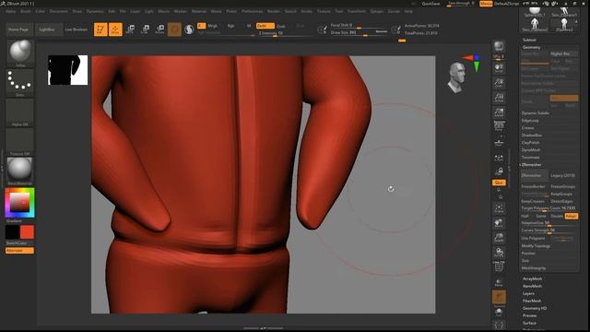This screenshot has width=590, height=332.
Task: Open the Alpha menu
Action: [x=11, y=11]
